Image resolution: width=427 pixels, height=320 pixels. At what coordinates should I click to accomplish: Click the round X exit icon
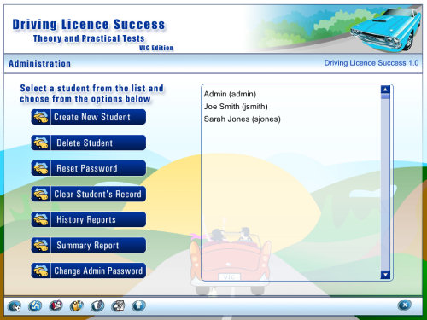(405, 305)
